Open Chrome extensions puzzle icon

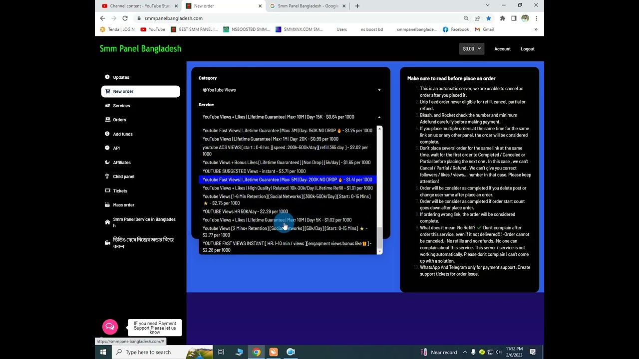(x=503, y=18)
